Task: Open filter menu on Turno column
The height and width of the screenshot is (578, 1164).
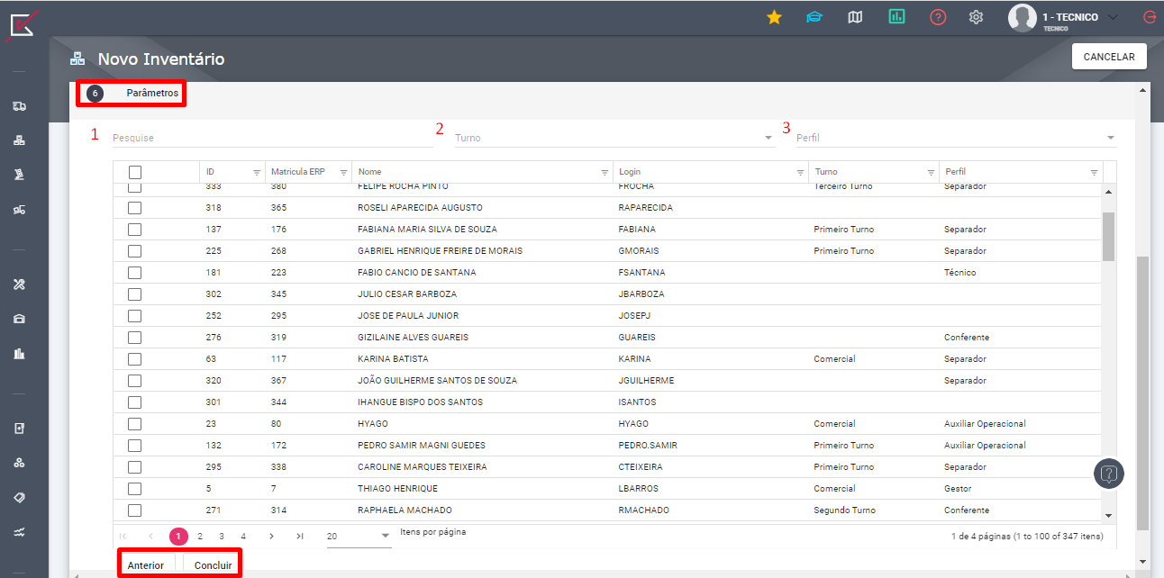Action: [931, 172]
